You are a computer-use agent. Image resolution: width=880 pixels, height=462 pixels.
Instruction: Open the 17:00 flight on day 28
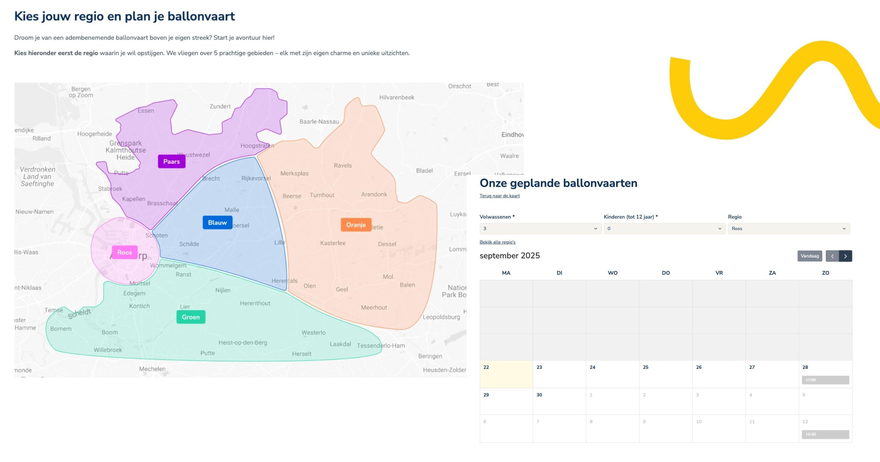click(x=825, y=380)
